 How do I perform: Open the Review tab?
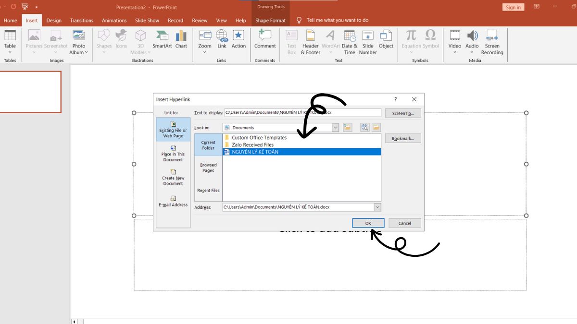tap(200, 20)
